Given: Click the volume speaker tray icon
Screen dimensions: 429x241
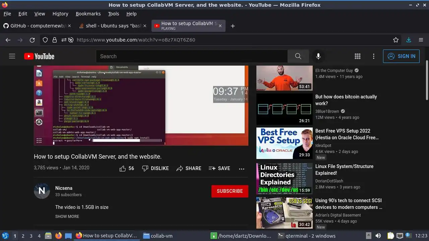Looking at the screenshot, I should point(378,236).
